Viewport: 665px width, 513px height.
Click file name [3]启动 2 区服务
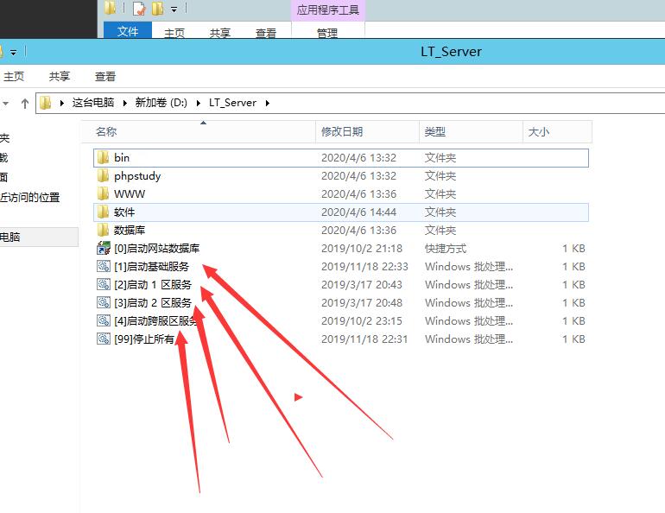click(153, 303)
